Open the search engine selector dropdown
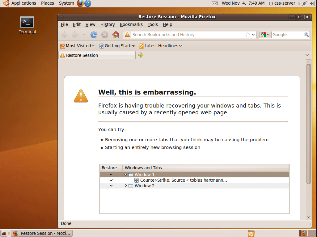 (x=265, y=35)
